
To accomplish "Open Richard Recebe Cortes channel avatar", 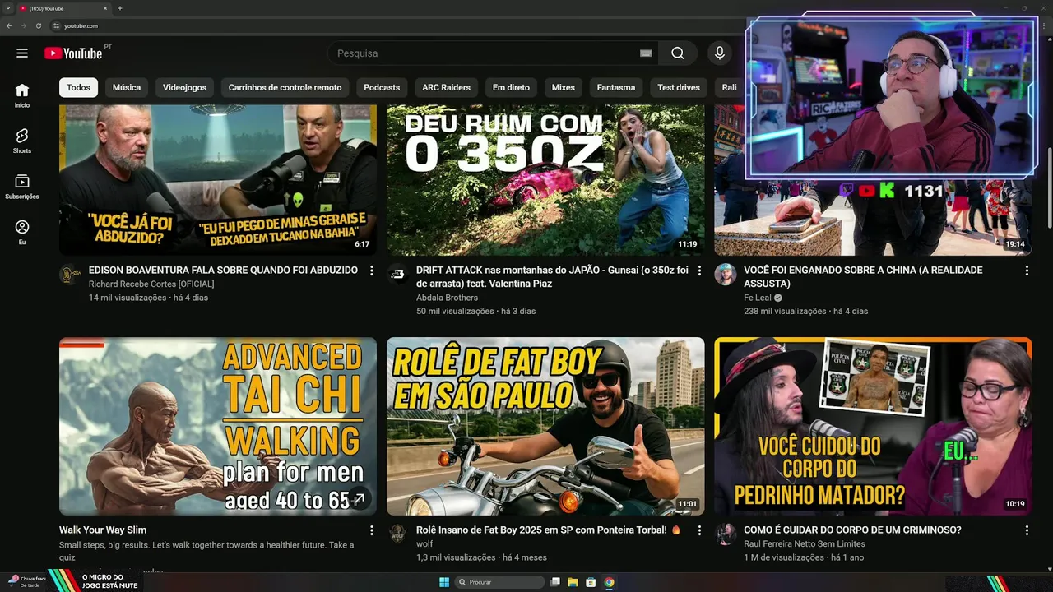I will pos(70,274).
